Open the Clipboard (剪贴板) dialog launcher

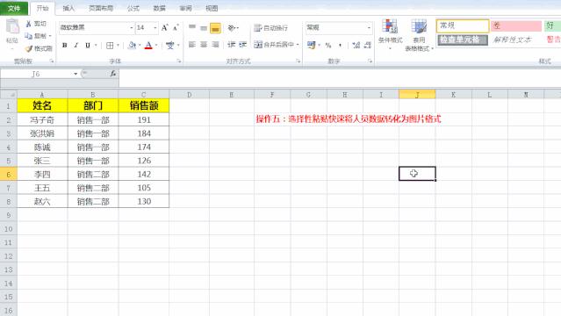pos(52,61)
